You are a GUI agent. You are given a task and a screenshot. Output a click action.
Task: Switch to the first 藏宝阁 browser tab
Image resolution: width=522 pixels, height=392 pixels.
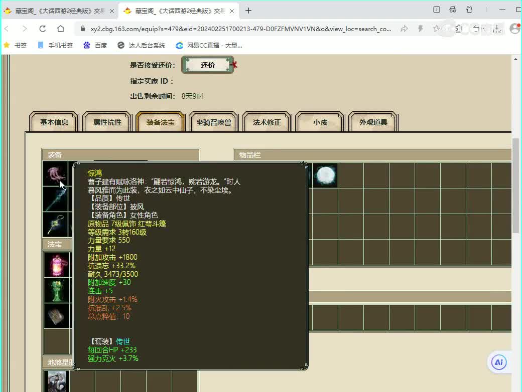click(x=59, y=11)
